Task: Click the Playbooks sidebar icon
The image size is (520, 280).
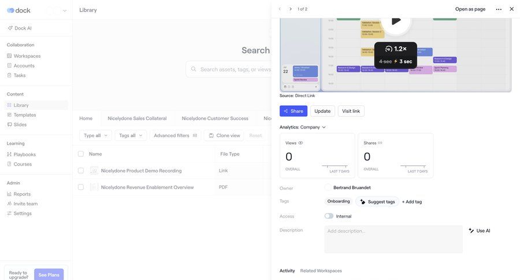Action: 9,154
